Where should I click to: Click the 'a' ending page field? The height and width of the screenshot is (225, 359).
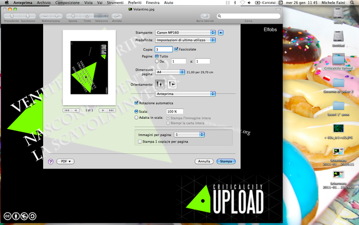(x=203, y=61)
